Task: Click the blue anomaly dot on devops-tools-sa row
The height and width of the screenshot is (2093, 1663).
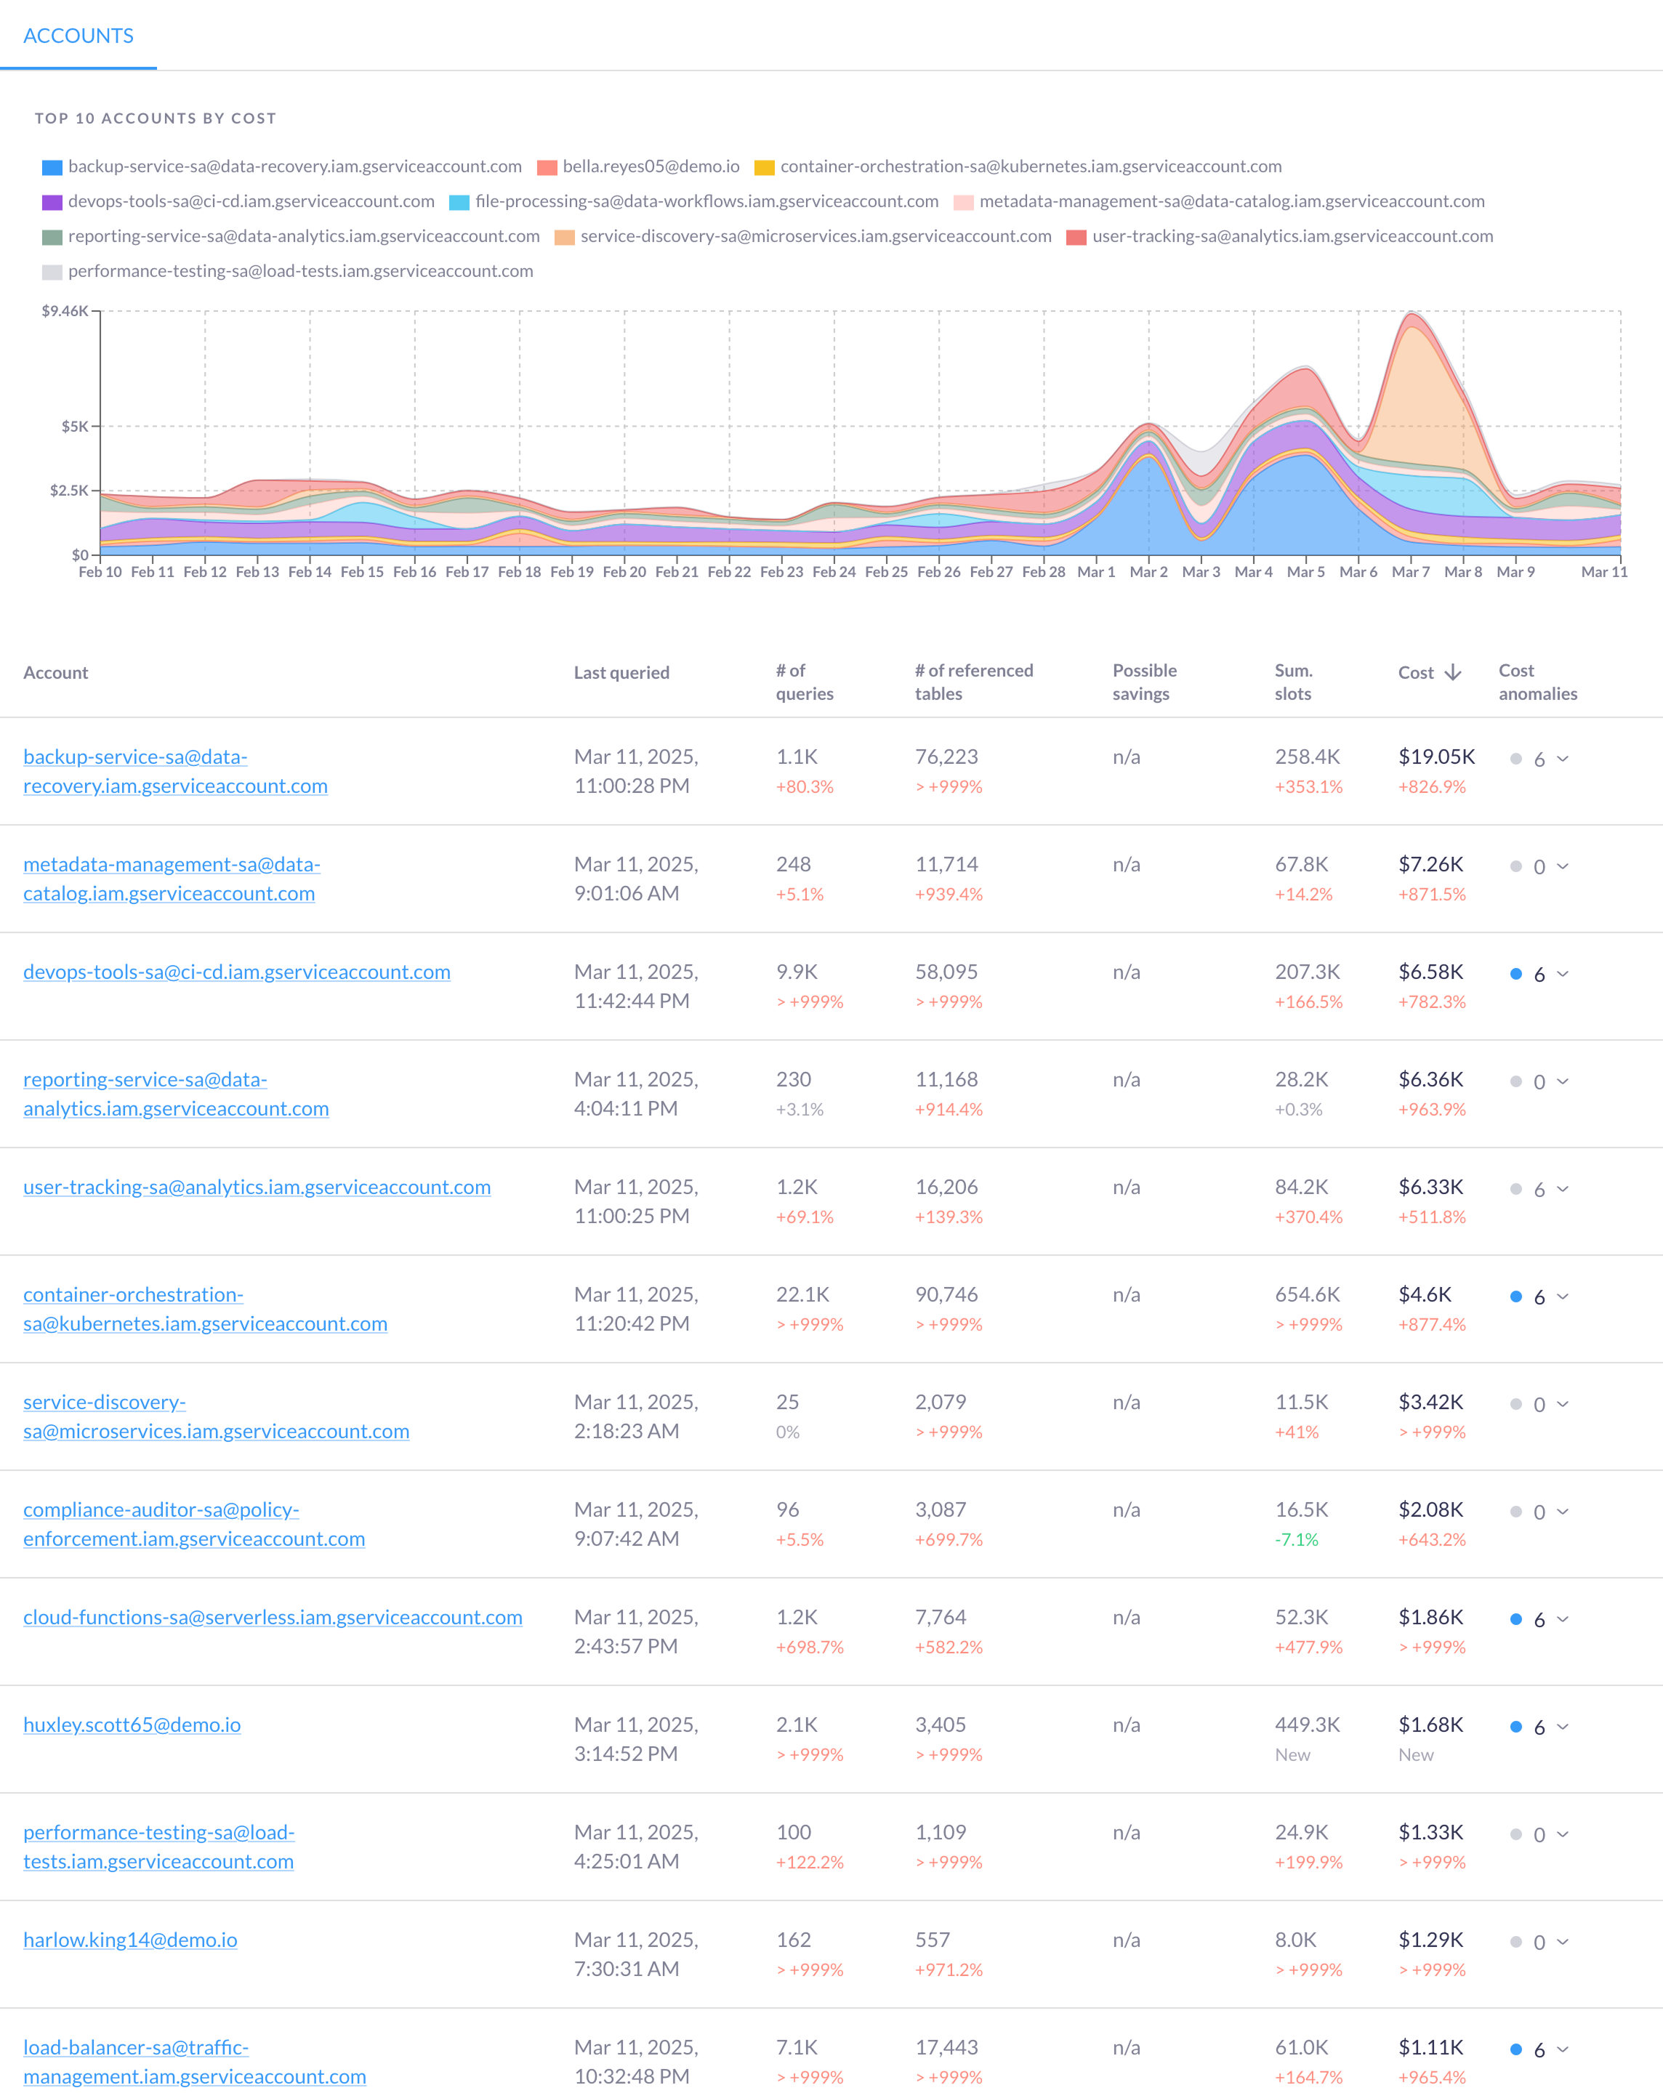Action: (x=1515, y=974)
